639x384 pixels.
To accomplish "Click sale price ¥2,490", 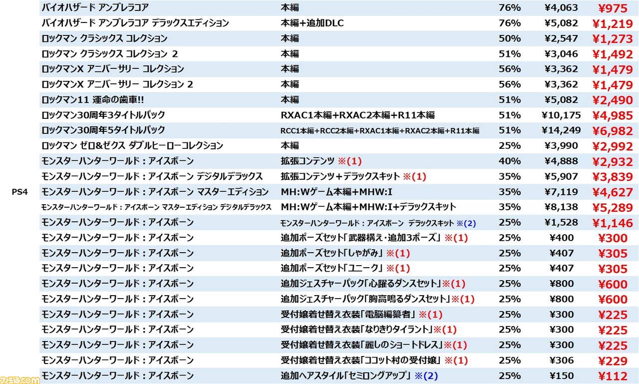I will tap(612, 100).
